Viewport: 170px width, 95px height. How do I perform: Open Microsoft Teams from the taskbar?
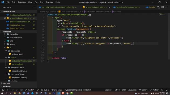pos(28,93)
